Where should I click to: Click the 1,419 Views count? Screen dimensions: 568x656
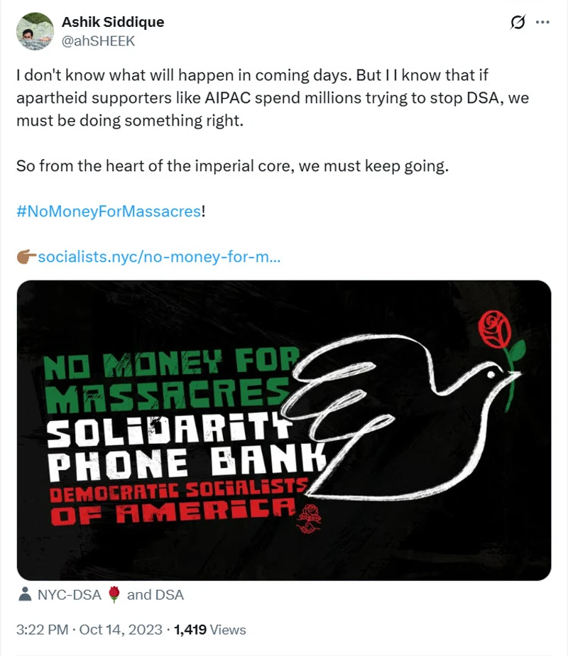point(209,630)
